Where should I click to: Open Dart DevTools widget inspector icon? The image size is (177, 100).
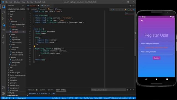[134, 10]
